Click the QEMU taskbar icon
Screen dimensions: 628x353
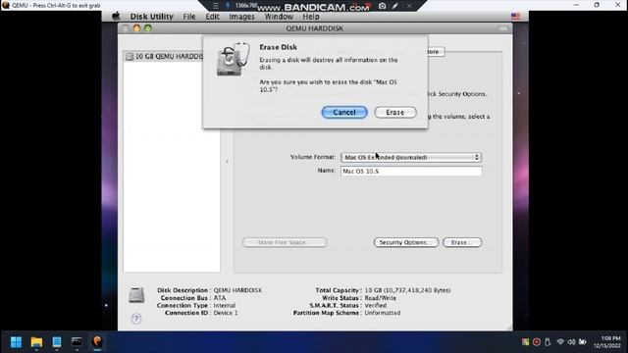(x=97, y=342)
